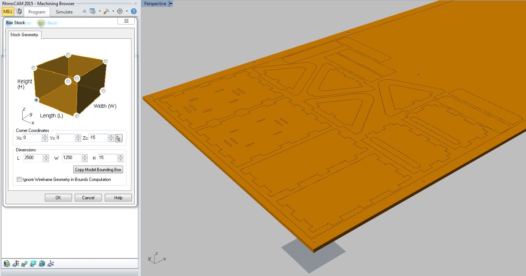Decrease the H dimension with down spinner
The width and height of the screenshot is (526, 276).
pyautogui.click(x=121, y=160)
